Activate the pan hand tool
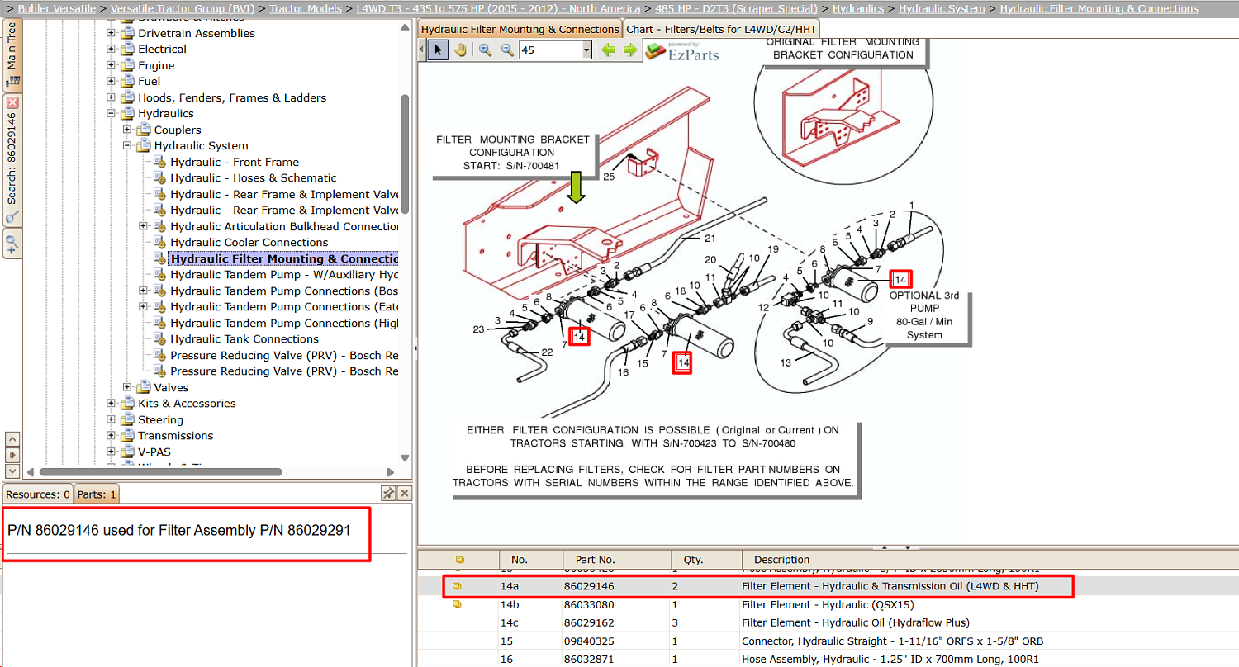1239x667 pixels. point(460,50)
